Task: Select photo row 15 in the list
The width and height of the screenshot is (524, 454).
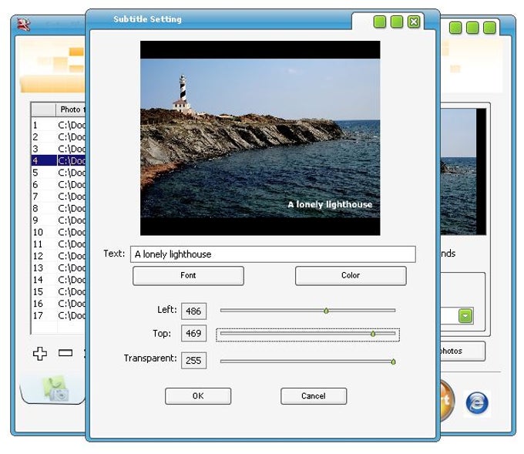Action: pyautogui.click(x=59, y=292)
